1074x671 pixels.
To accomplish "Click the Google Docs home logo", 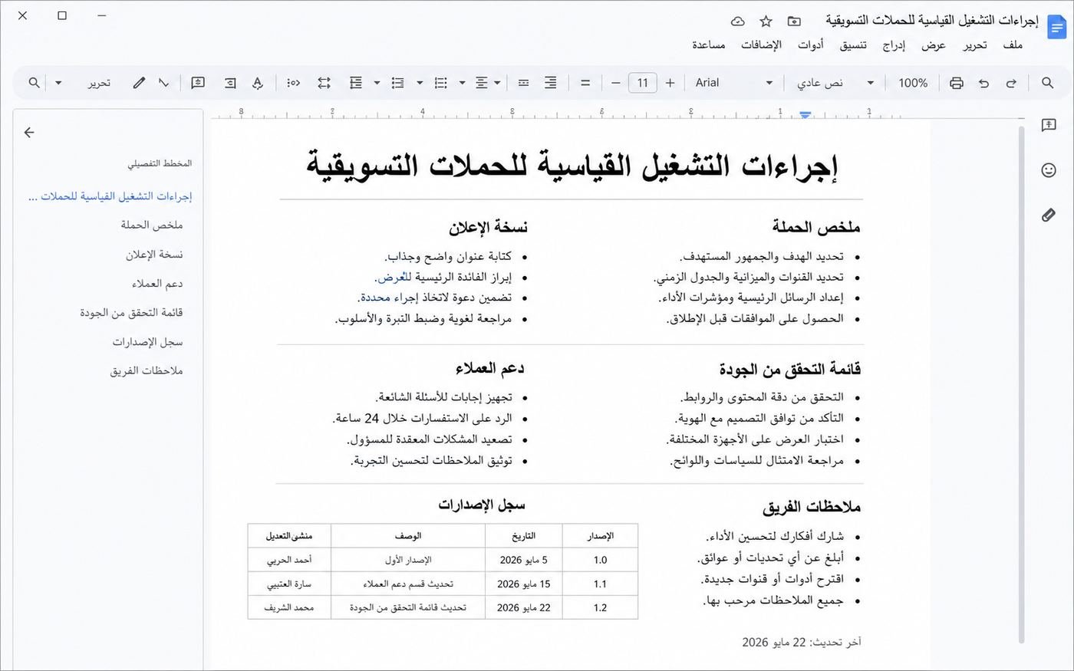I will coord(1057,27).
